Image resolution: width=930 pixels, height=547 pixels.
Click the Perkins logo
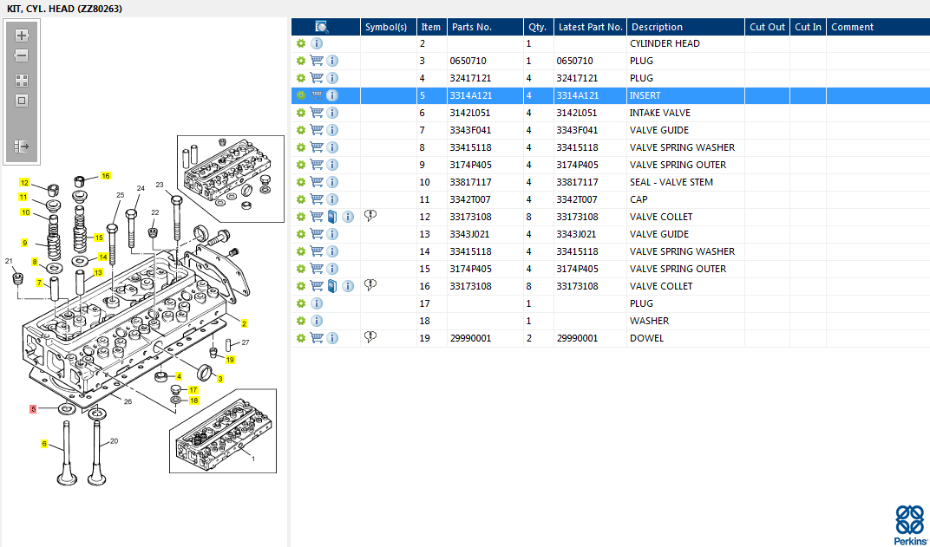pos(909,525)
